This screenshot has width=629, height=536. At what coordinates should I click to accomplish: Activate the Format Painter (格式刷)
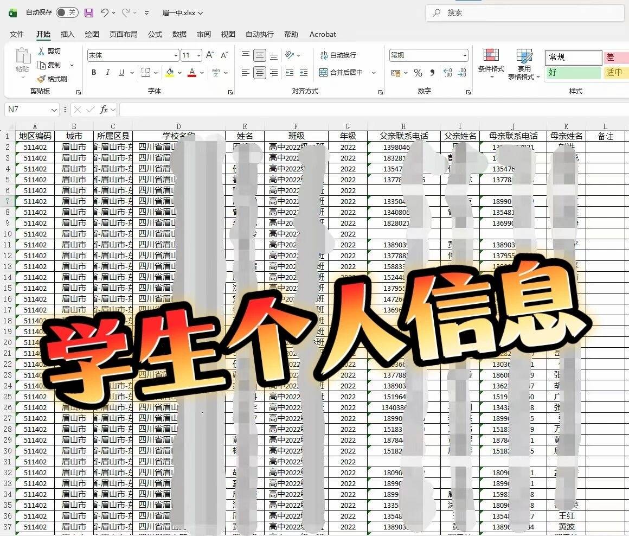pyautogui.click(x=52, y=79)
